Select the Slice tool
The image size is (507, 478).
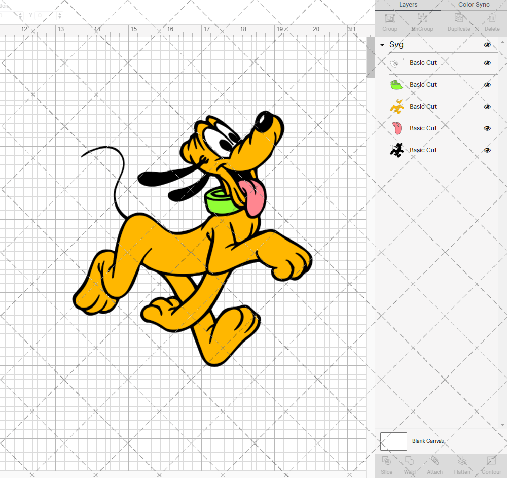pos(386,461)
